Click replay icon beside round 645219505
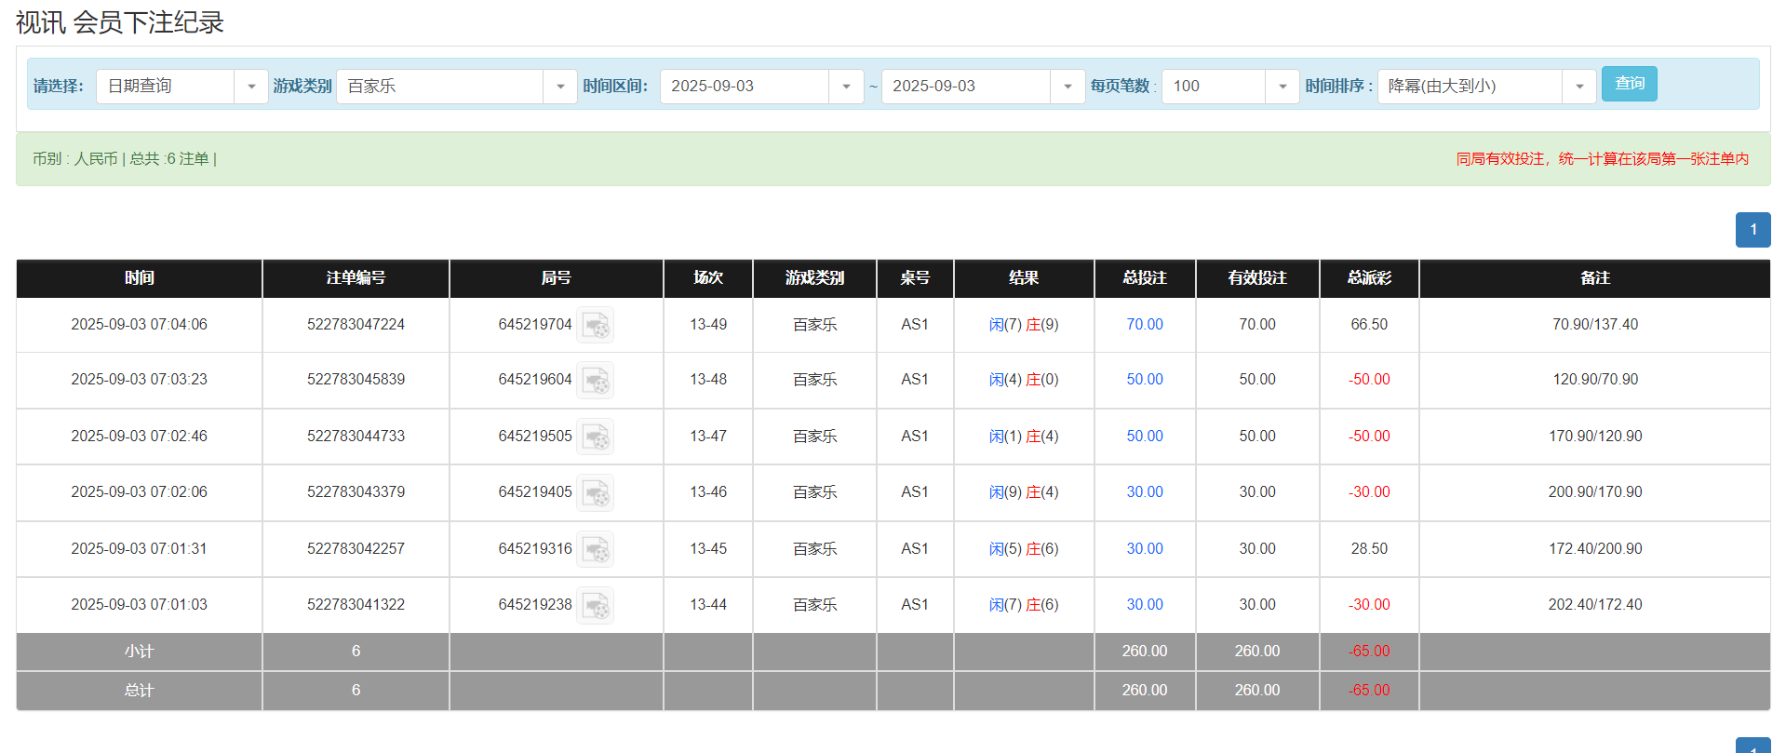Viewport: 1786px width, 753px height. (x=595, y=437)
